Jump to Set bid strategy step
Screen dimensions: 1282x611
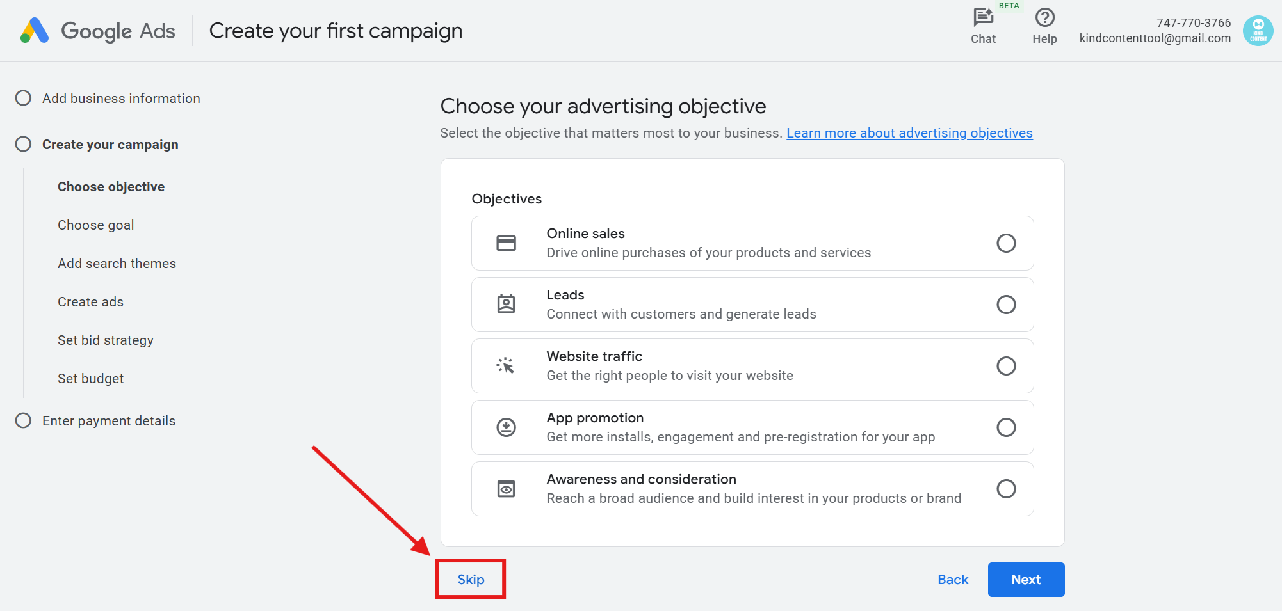[x=106, y=340]
